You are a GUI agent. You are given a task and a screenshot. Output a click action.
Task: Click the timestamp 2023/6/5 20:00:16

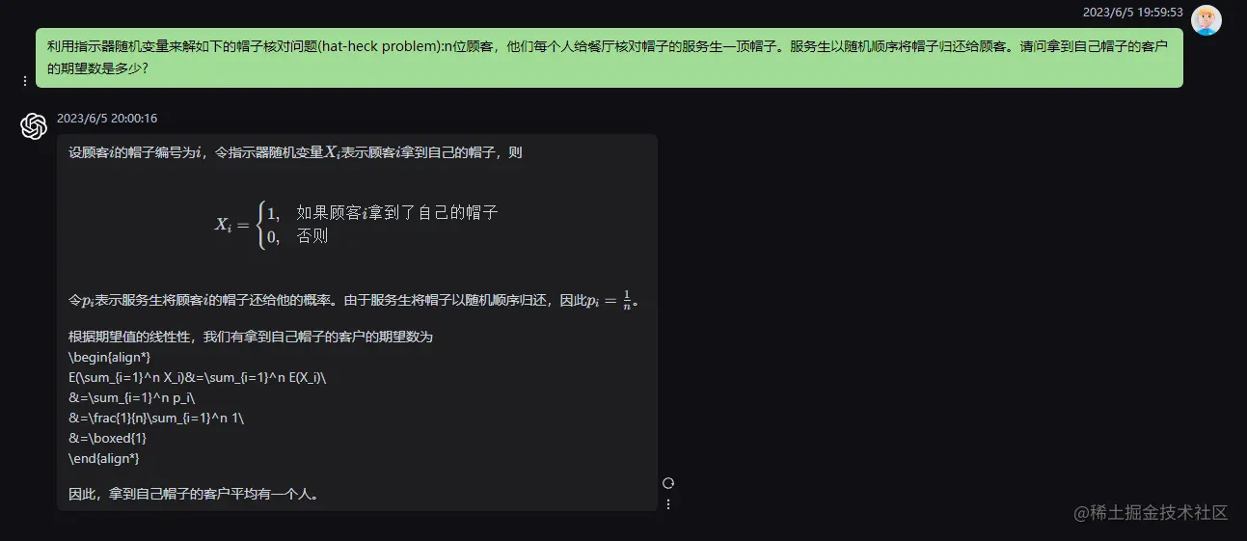[107, 119]
